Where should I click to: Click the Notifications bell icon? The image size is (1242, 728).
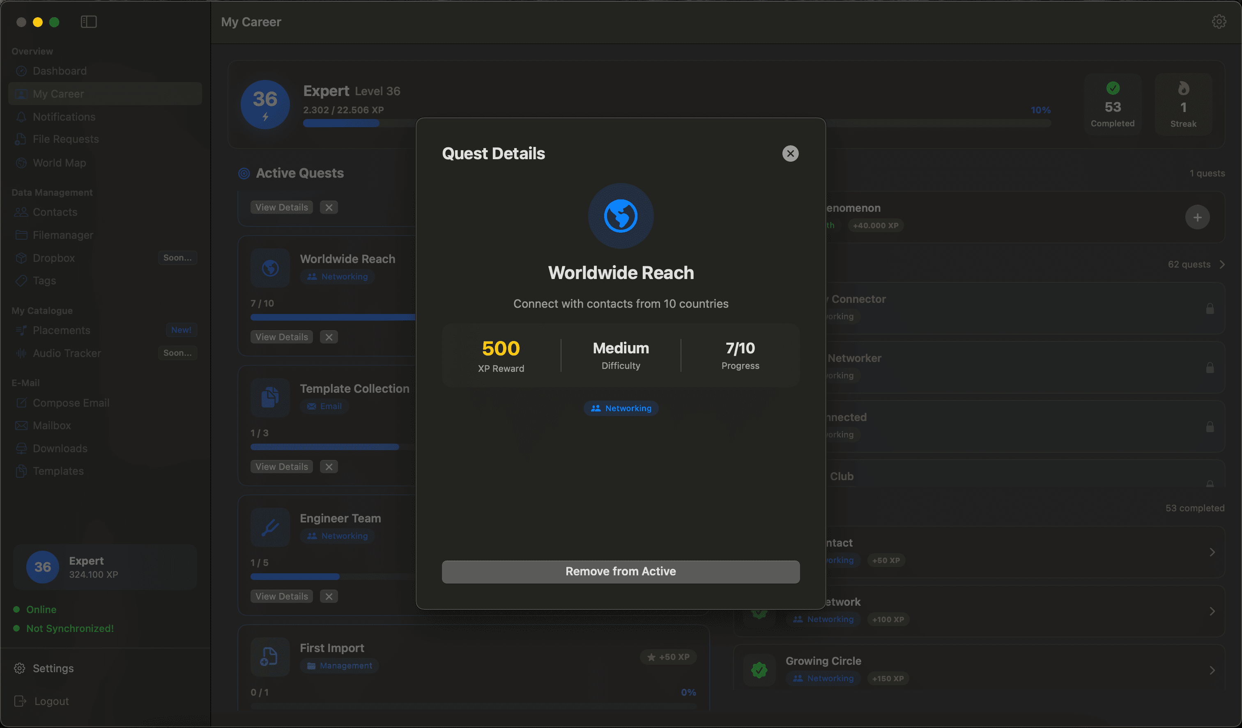[21, 117]
